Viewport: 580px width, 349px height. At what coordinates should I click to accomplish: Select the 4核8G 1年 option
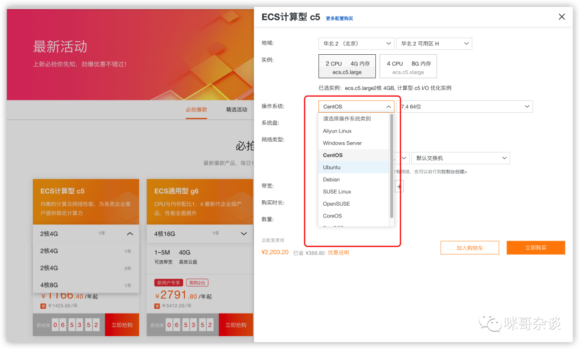pos(86,285)
